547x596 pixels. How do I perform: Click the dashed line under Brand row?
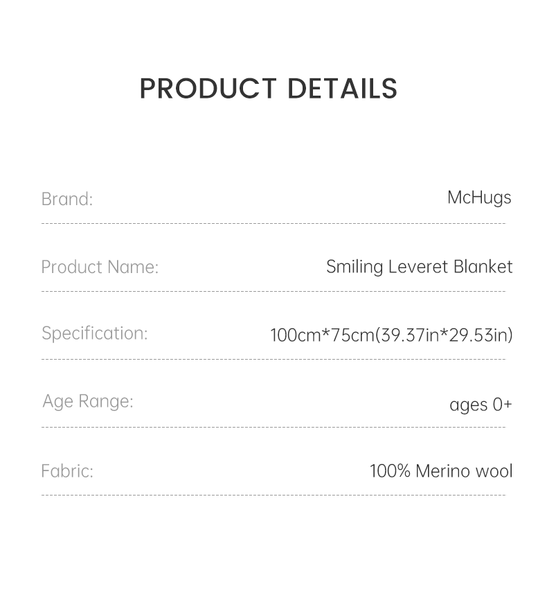pos(273,224)
